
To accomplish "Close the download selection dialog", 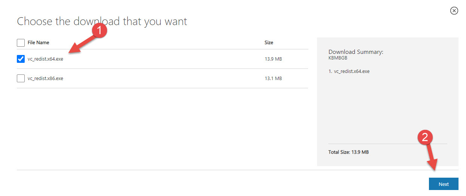I will tap(454, 10).
